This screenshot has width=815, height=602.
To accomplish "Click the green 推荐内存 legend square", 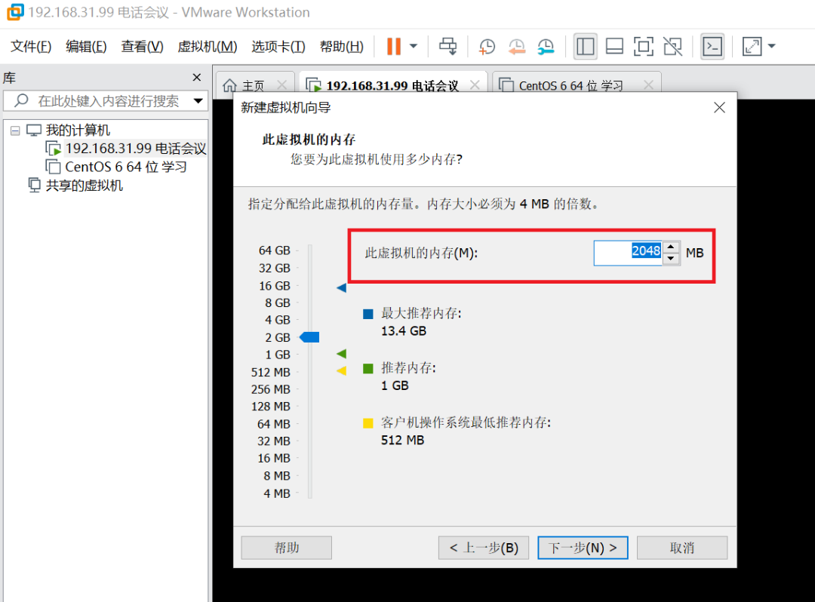I will pyautogui.click(x=368, y=368).
